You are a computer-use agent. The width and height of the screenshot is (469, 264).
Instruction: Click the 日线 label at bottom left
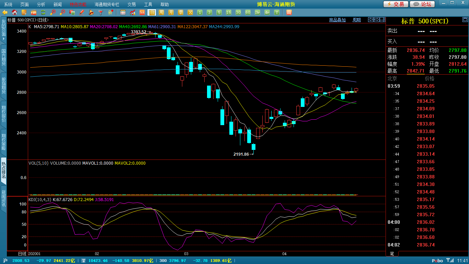22,254
